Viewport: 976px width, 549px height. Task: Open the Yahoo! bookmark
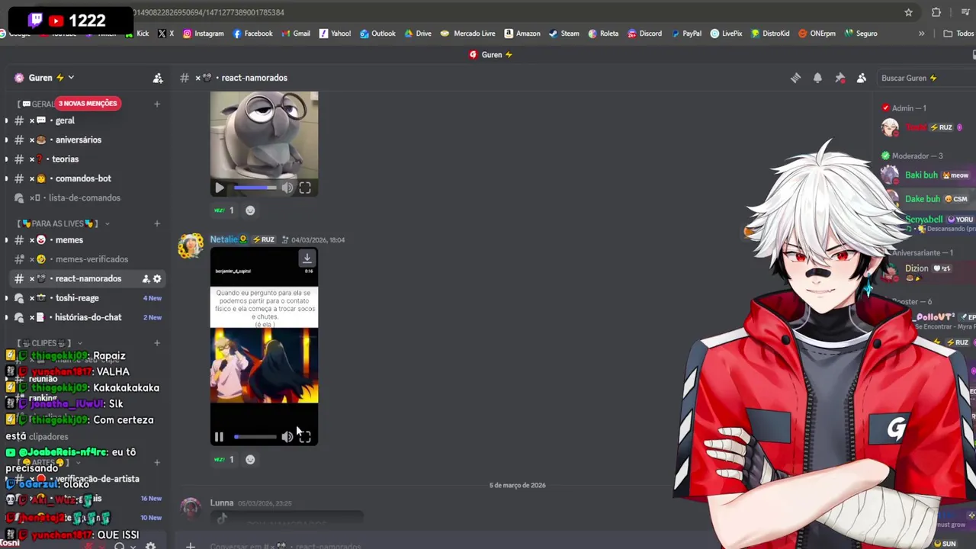click(335, 34)
